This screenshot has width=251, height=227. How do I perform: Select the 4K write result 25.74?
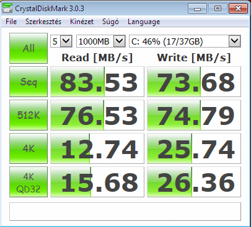[194, 148]
